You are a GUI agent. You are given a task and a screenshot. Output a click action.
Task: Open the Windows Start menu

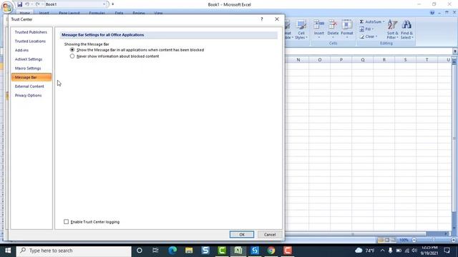click(x=8, y=251)
